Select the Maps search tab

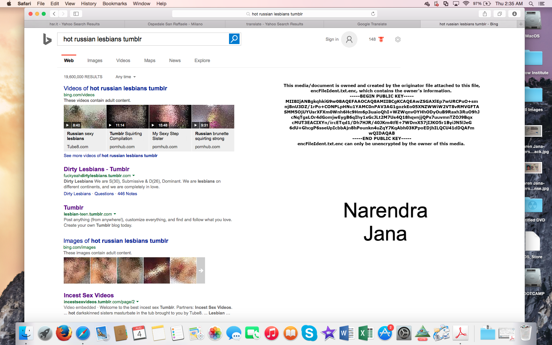(x=150, y=60)
